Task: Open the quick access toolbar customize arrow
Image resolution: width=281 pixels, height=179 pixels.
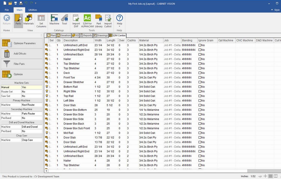Action: tap(35, 3)
